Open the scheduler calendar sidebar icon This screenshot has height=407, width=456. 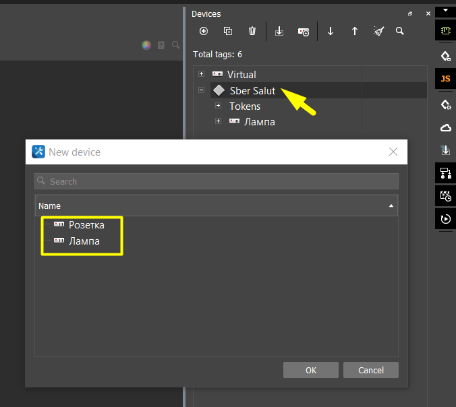pyautogui.click(x=445, y=195)
